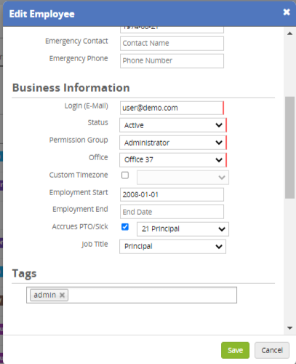296x364 pixels.
Task: Click the Emergency Contact name field
Action: coord(172,44)
